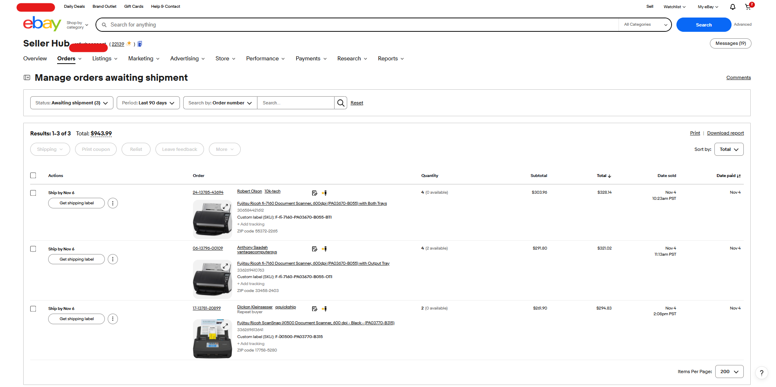Click note icon for Anthony Saadeh order
776x387 pixels.
315,249
